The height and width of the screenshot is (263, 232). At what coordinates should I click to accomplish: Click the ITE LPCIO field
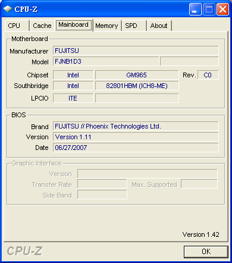(73, 98)
